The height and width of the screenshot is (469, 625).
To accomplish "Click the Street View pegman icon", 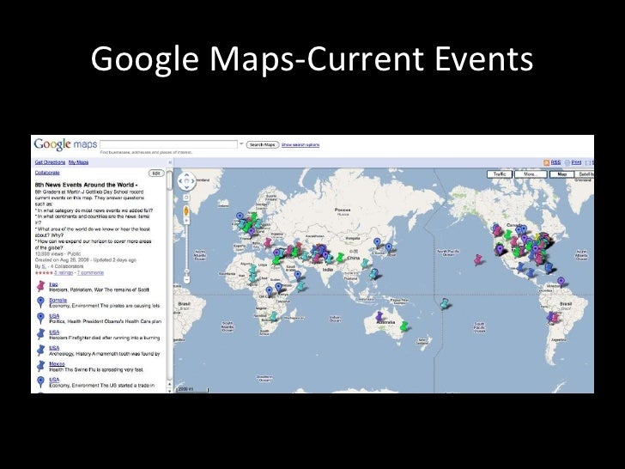I will [186, 210].
